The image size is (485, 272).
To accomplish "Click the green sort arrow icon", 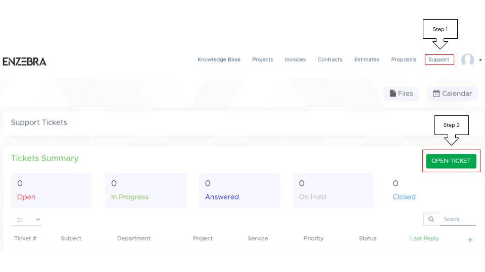I will click(470, 240).
